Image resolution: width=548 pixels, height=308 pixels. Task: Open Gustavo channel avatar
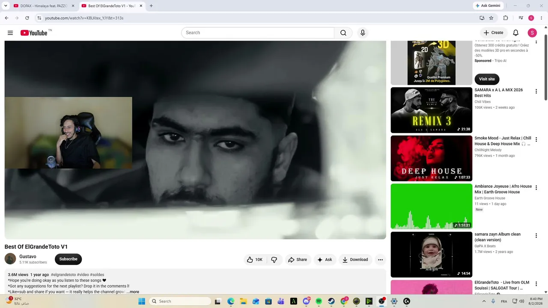click(10, 259)
